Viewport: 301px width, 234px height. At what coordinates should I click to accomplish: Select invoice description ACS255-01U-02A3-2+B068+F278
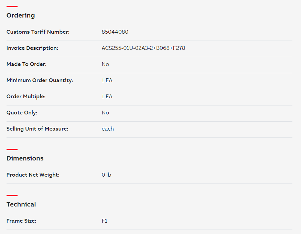143,48
